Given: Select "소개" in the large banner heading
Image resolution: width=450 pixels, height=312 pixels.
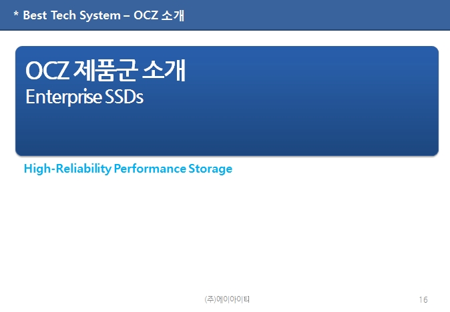Looking at the screenshot, I should tap(164, 70).
